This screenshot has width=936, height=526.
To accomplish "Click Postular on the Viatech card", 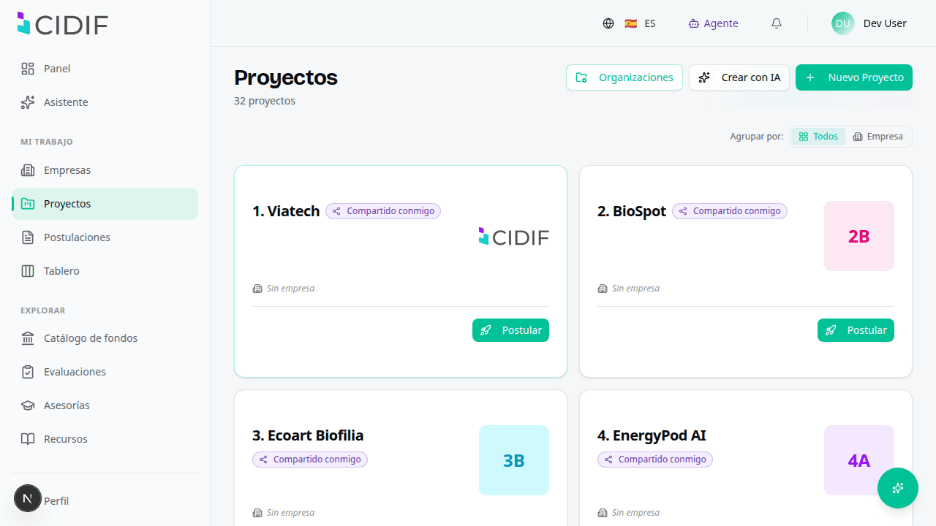I will [510, 330].
